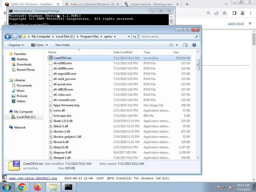The image size is (256, 192).
Task: Click Open with 7z toolbar button
Action: (x=37, y=45)
